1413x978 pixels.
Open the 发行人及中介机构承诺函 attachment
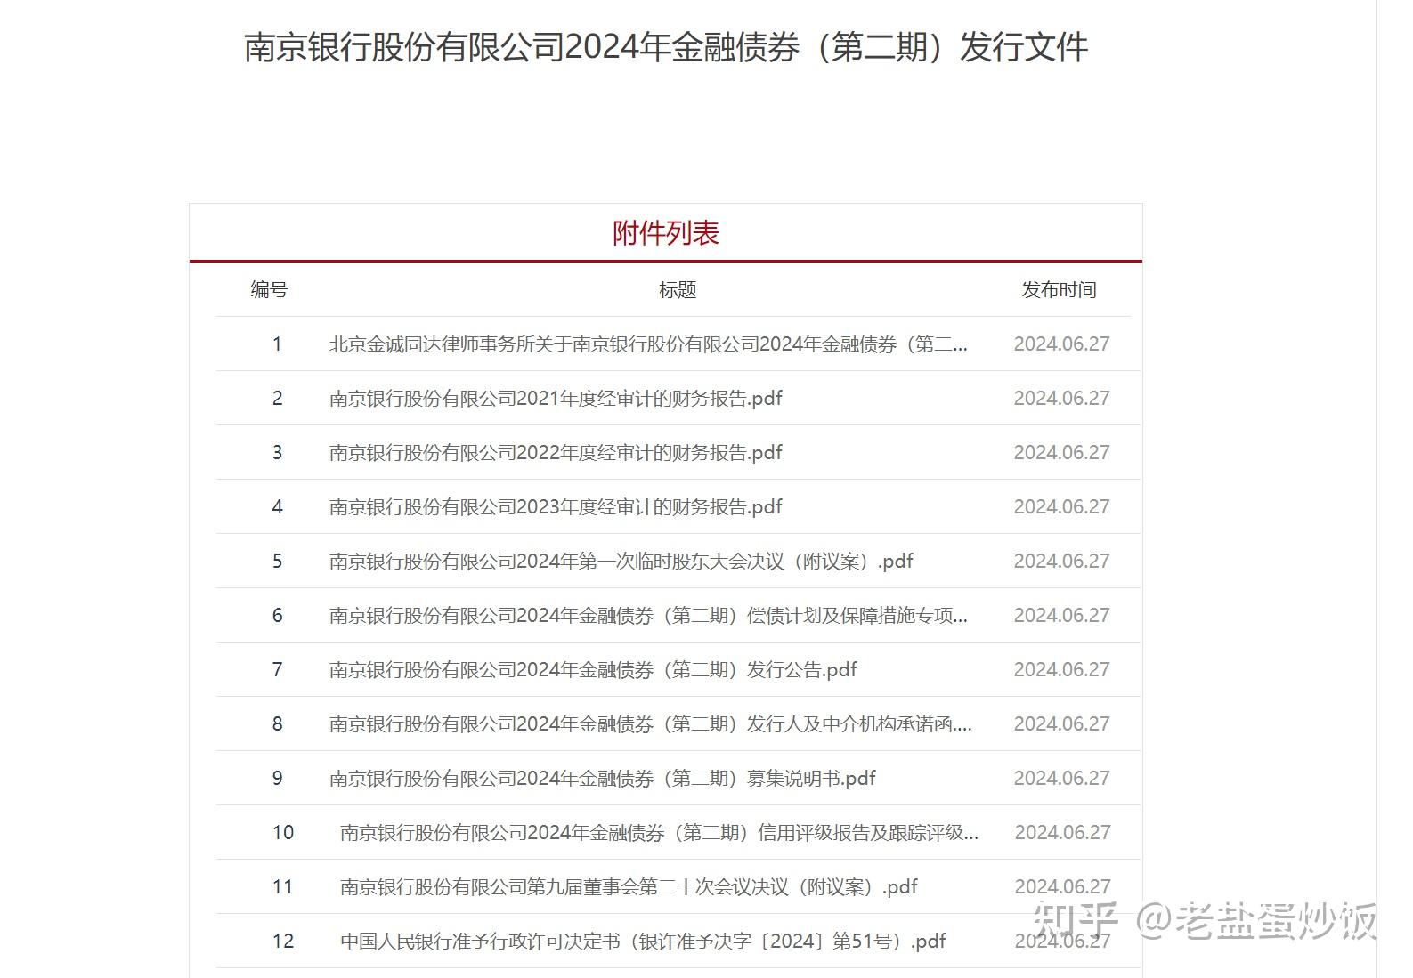coord(651,724)
